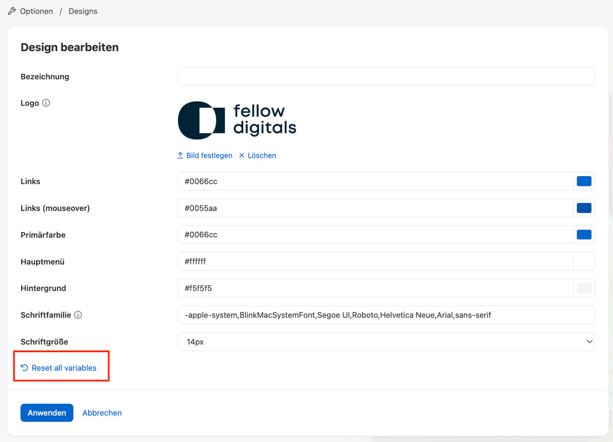Go to the Designs breadcrumb
The width and height of the screenshot is (613, 442).
click(83, 11)
